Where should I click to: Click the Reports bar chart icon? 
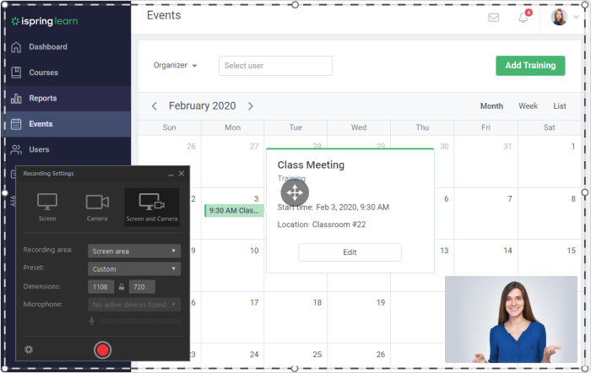pos(16,99)
